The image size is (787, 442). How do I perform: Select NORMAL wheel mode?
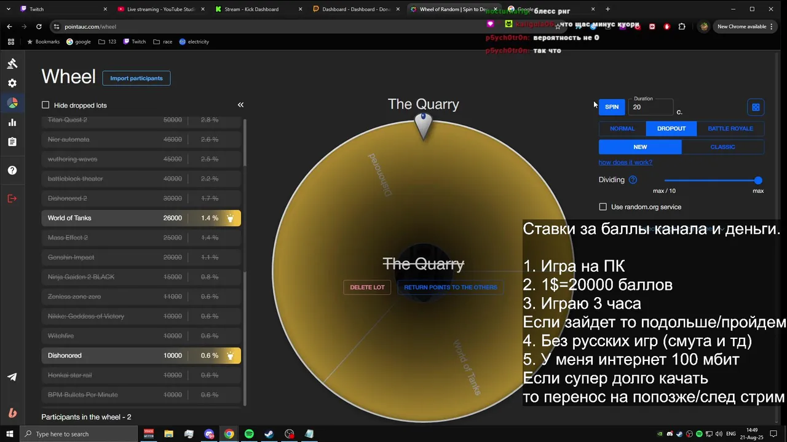622,128
